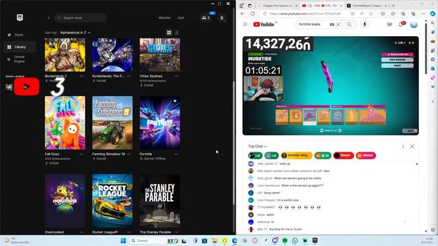Open the Stanley Parable cover thumbnail
Viewport: 438px width, 246px height.
tap(160, 201)
